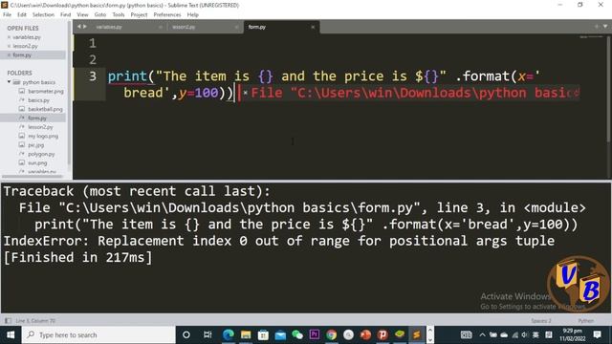Select lesson2.py in Open Files

click(x=26, y=46)
